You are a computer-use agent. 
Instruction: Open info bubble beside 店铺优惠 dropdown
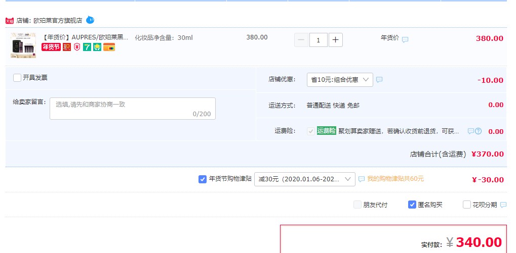(x=379, y=80)
